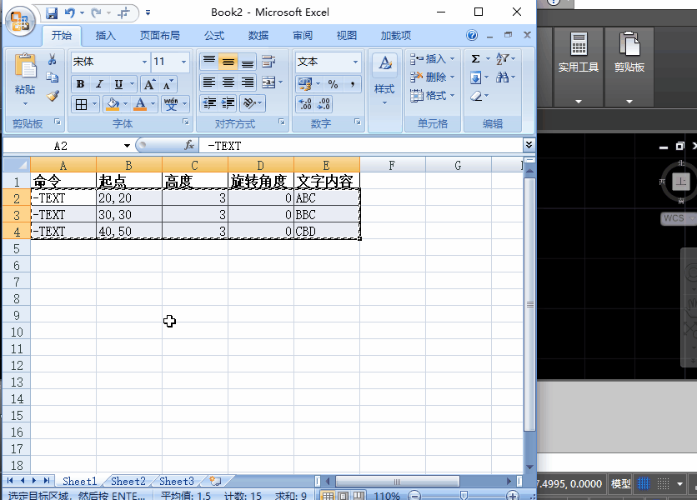The height and width of the screenshot is (500, 697).
Task: Switch to the 插入 ribbon tab
Action: coord(106,35)
